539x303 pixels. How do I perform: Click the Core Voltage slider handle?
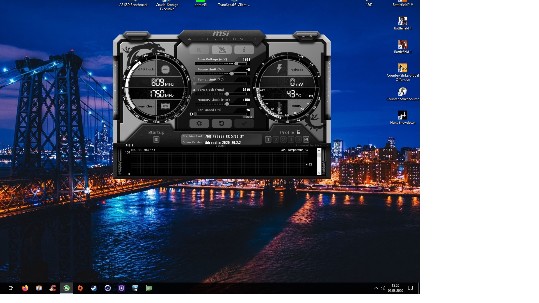pos(236,64)
